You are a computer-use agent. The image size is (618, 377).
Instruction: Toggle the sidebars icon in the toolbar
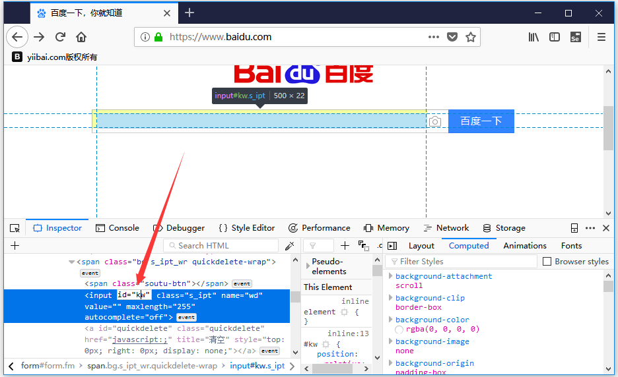[555, 37]
